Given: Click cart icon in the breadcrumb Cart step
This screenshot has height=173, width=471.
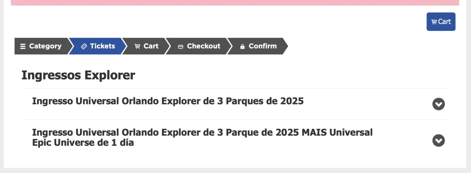Looking at the screenshot, I should point(137,46).
